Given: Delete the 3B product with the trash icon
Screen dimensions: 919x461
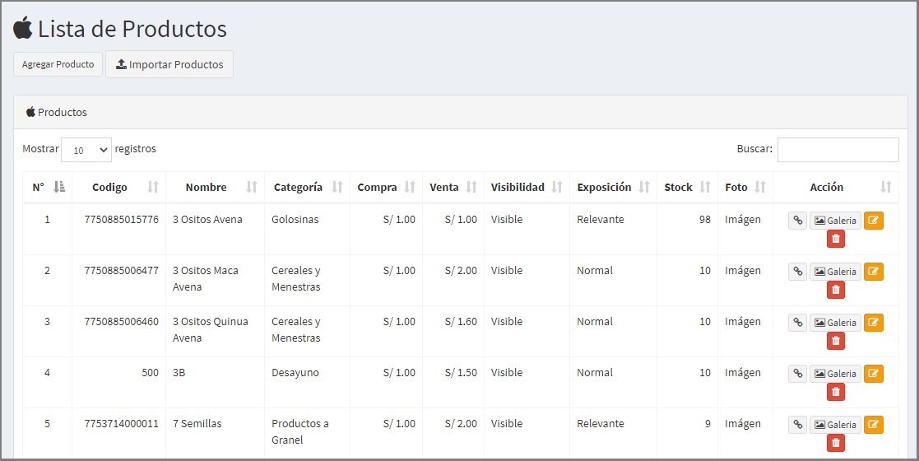Looking at the screenshot, I should (x=836, y=392).
